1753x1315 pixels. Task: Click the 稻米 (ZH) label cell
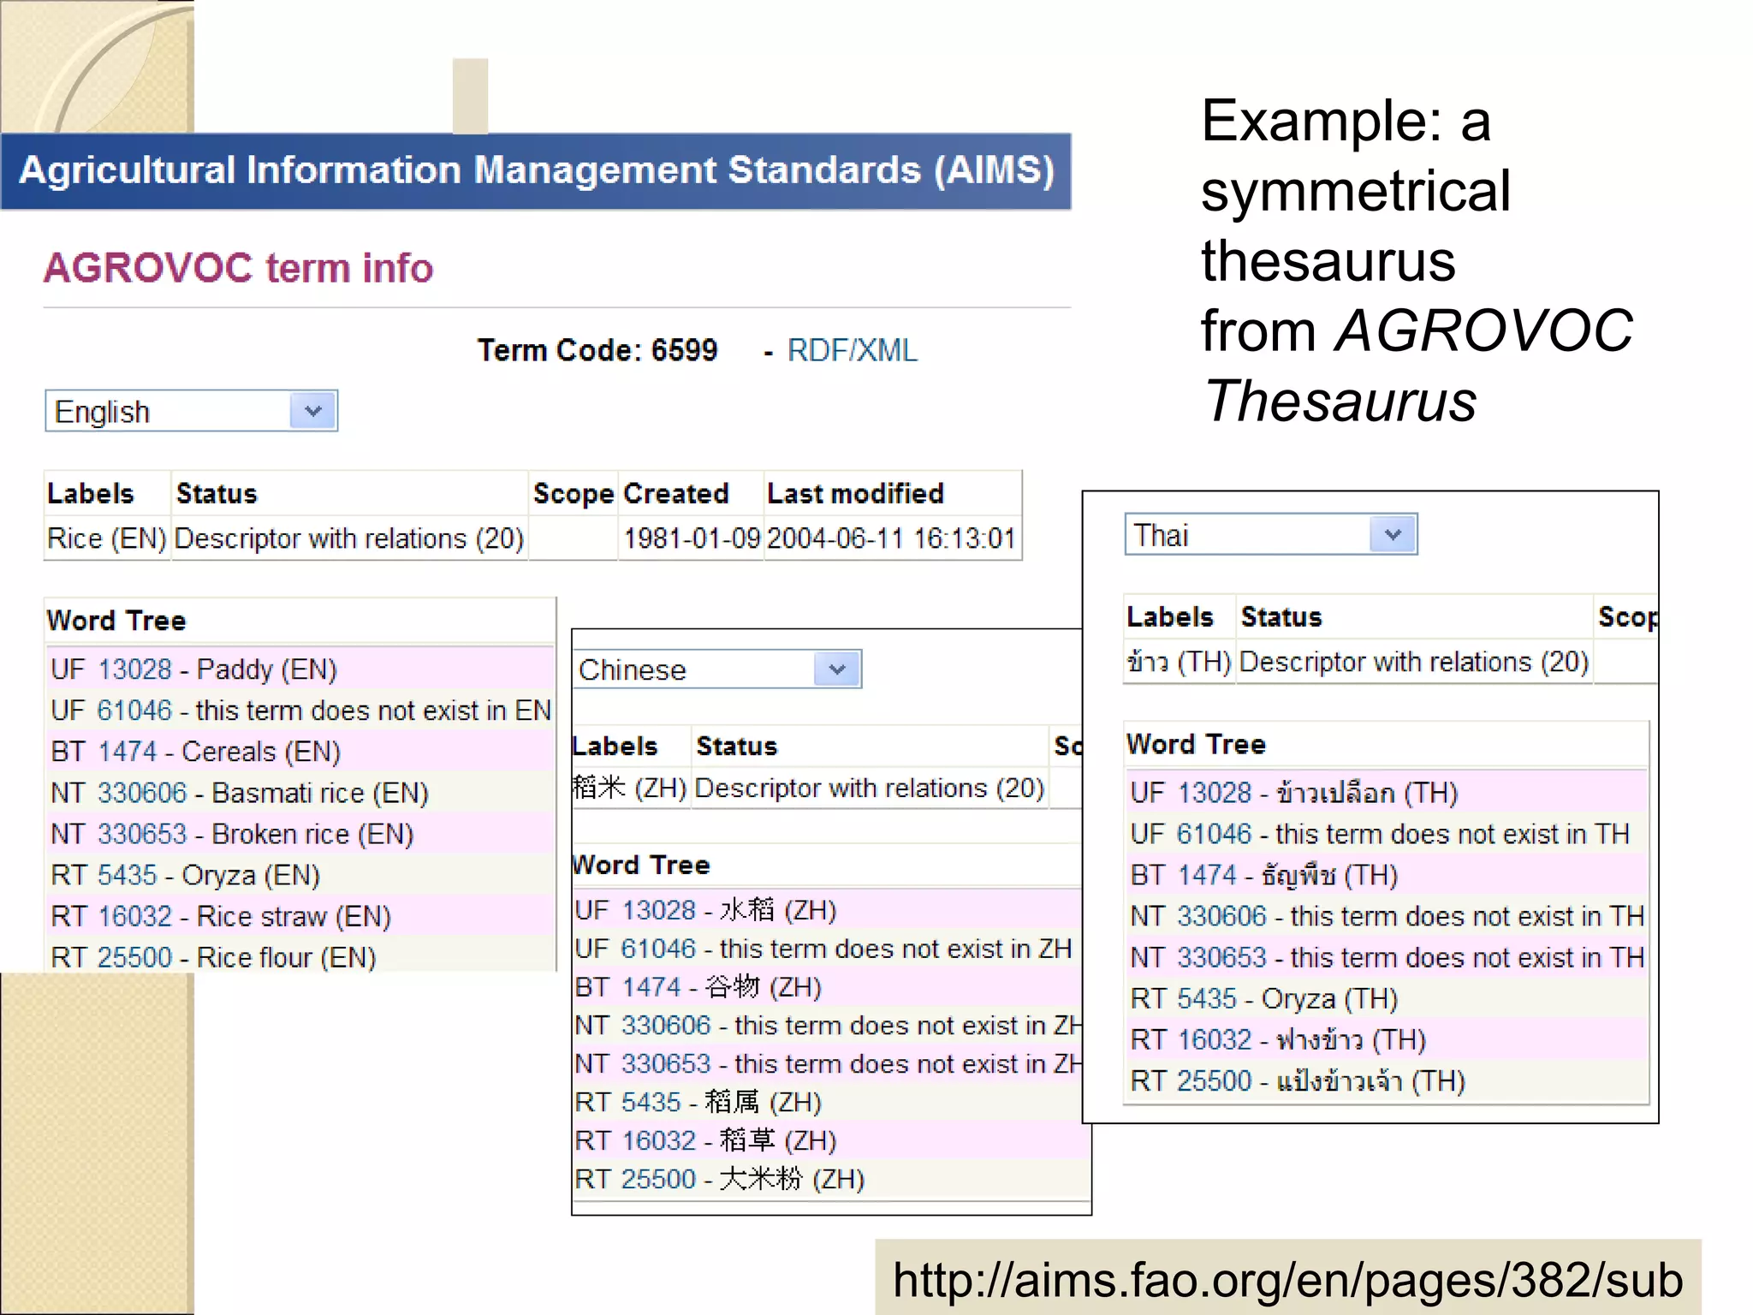(x=630, y=787)
